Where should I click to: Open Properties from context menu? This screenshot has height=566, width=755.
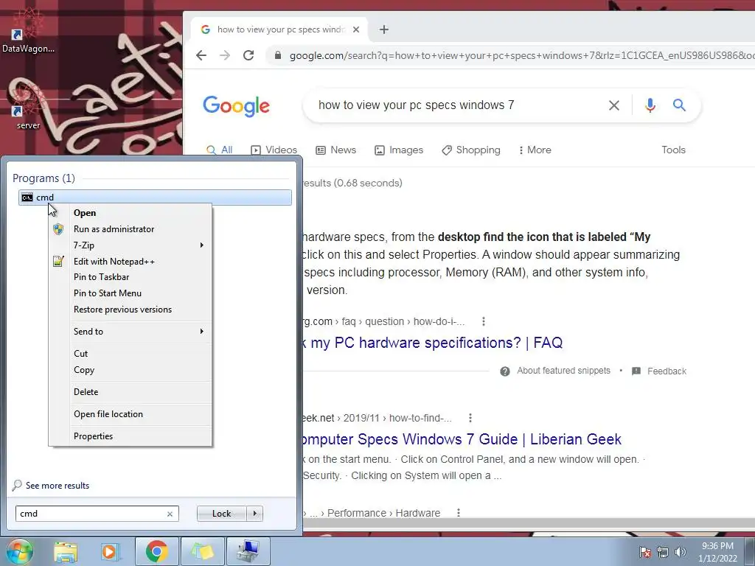coord(93,436)
